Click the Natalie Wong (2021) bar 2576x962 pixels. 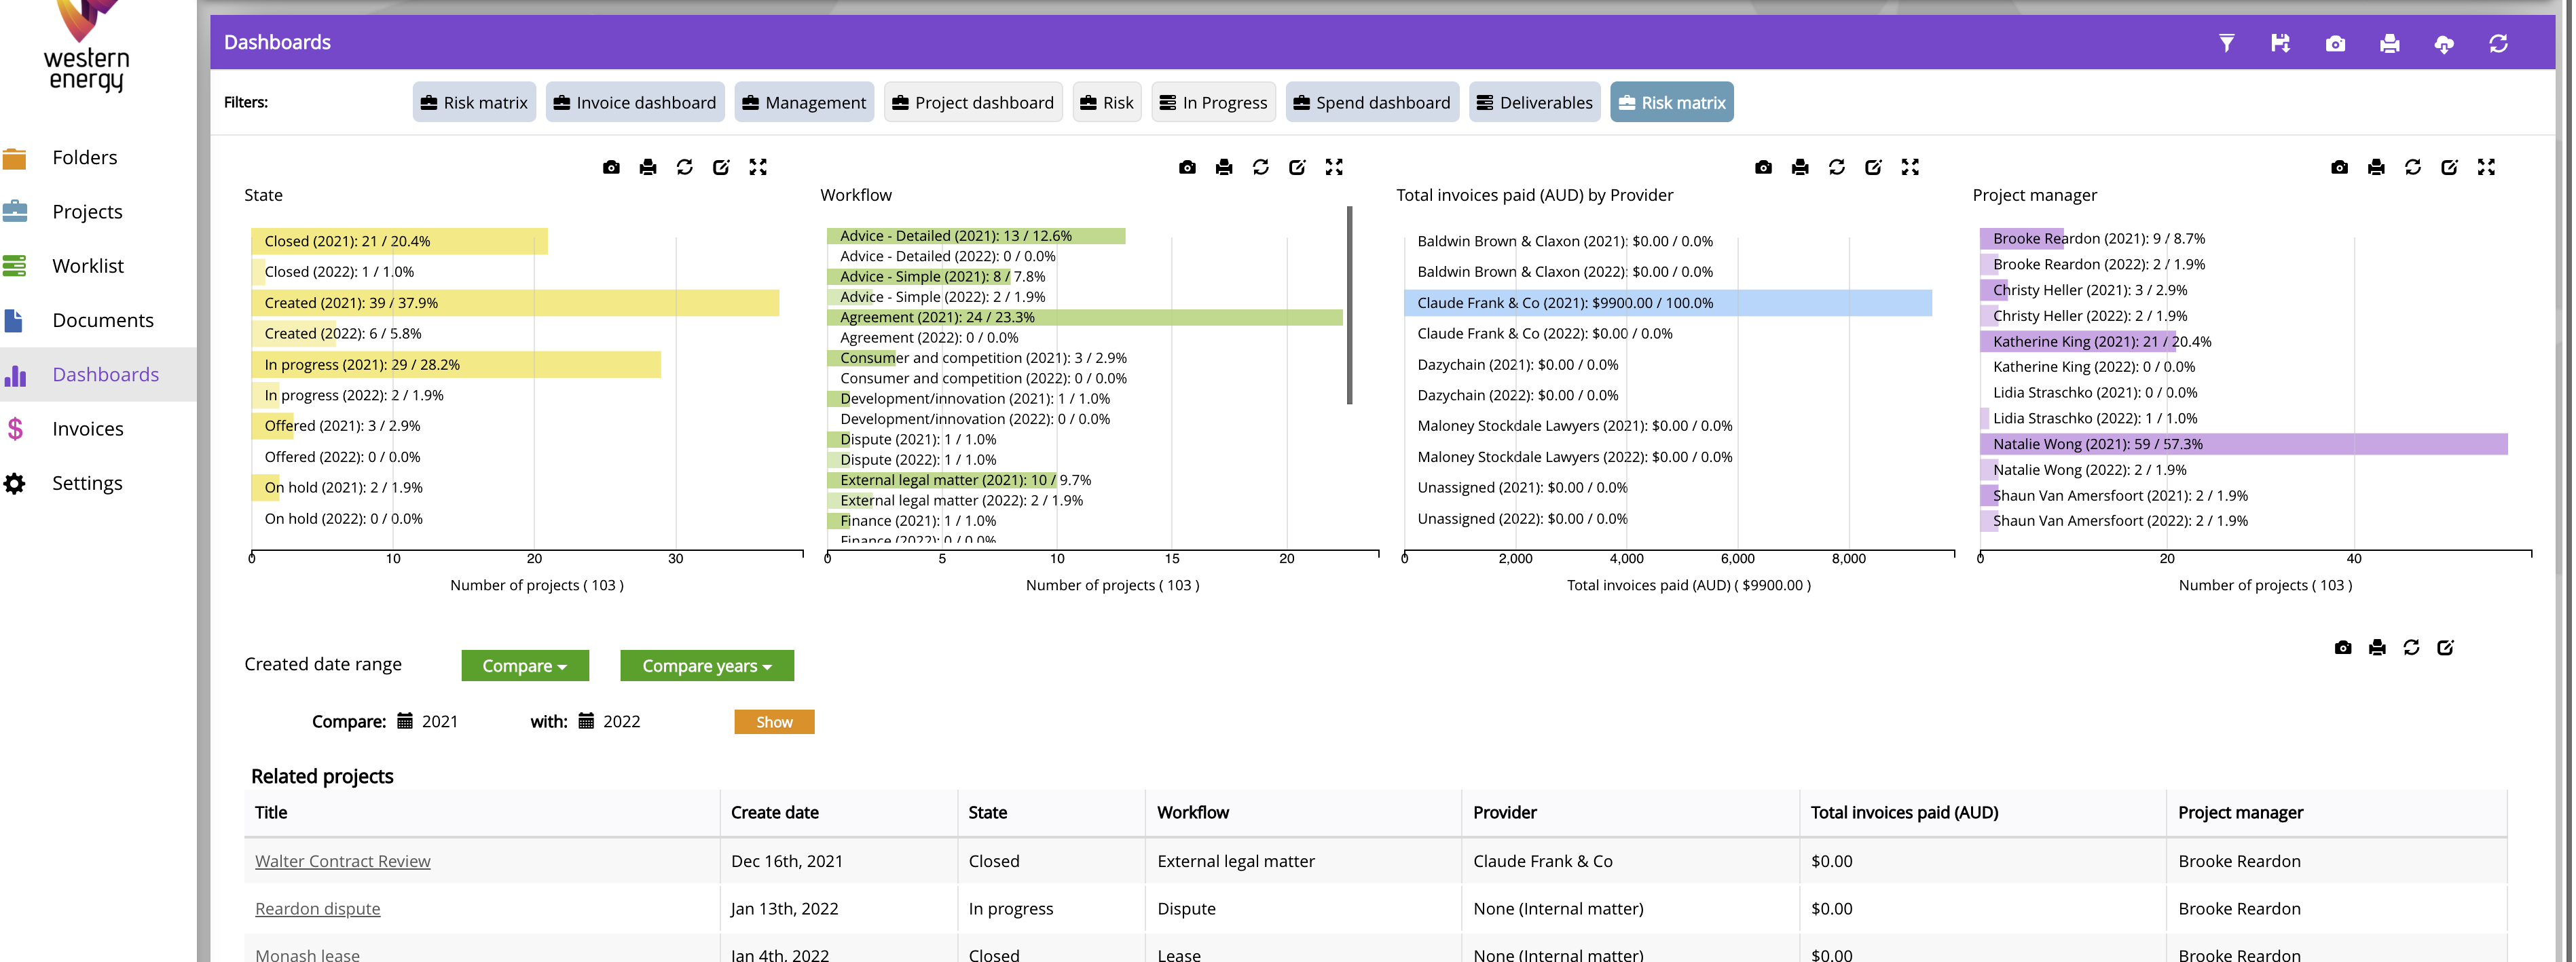point(2244,444)
